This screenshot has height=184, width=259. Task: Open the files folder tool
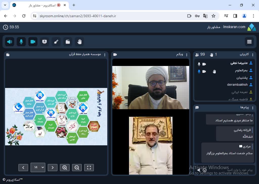point(68,42)
